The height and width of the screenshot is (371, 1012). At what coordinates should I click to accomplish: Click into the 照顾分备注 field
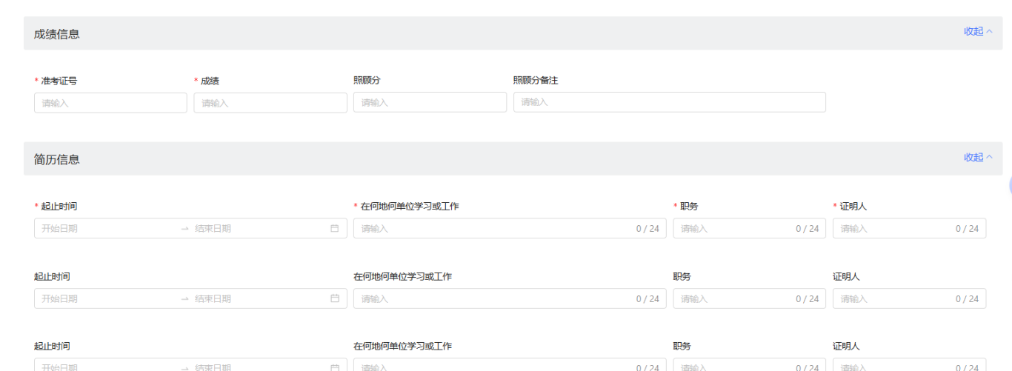pos(669,102)
